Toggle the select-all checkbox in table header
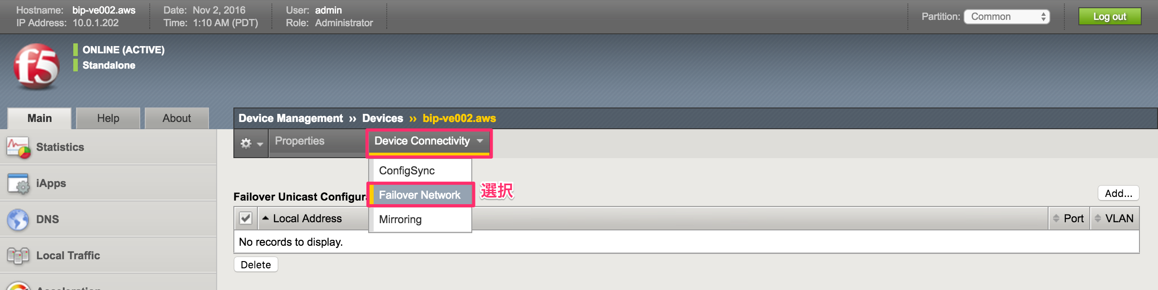The height and width of the screenshot is (290, 1158). [246, 219]
